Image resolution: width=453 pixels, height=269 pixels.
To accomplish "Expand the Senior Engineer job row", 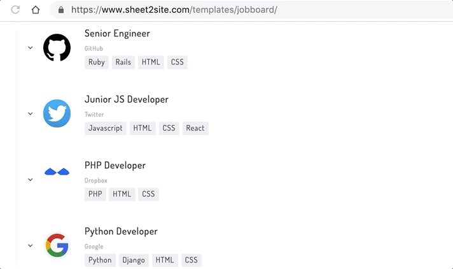I will (30, 48).
